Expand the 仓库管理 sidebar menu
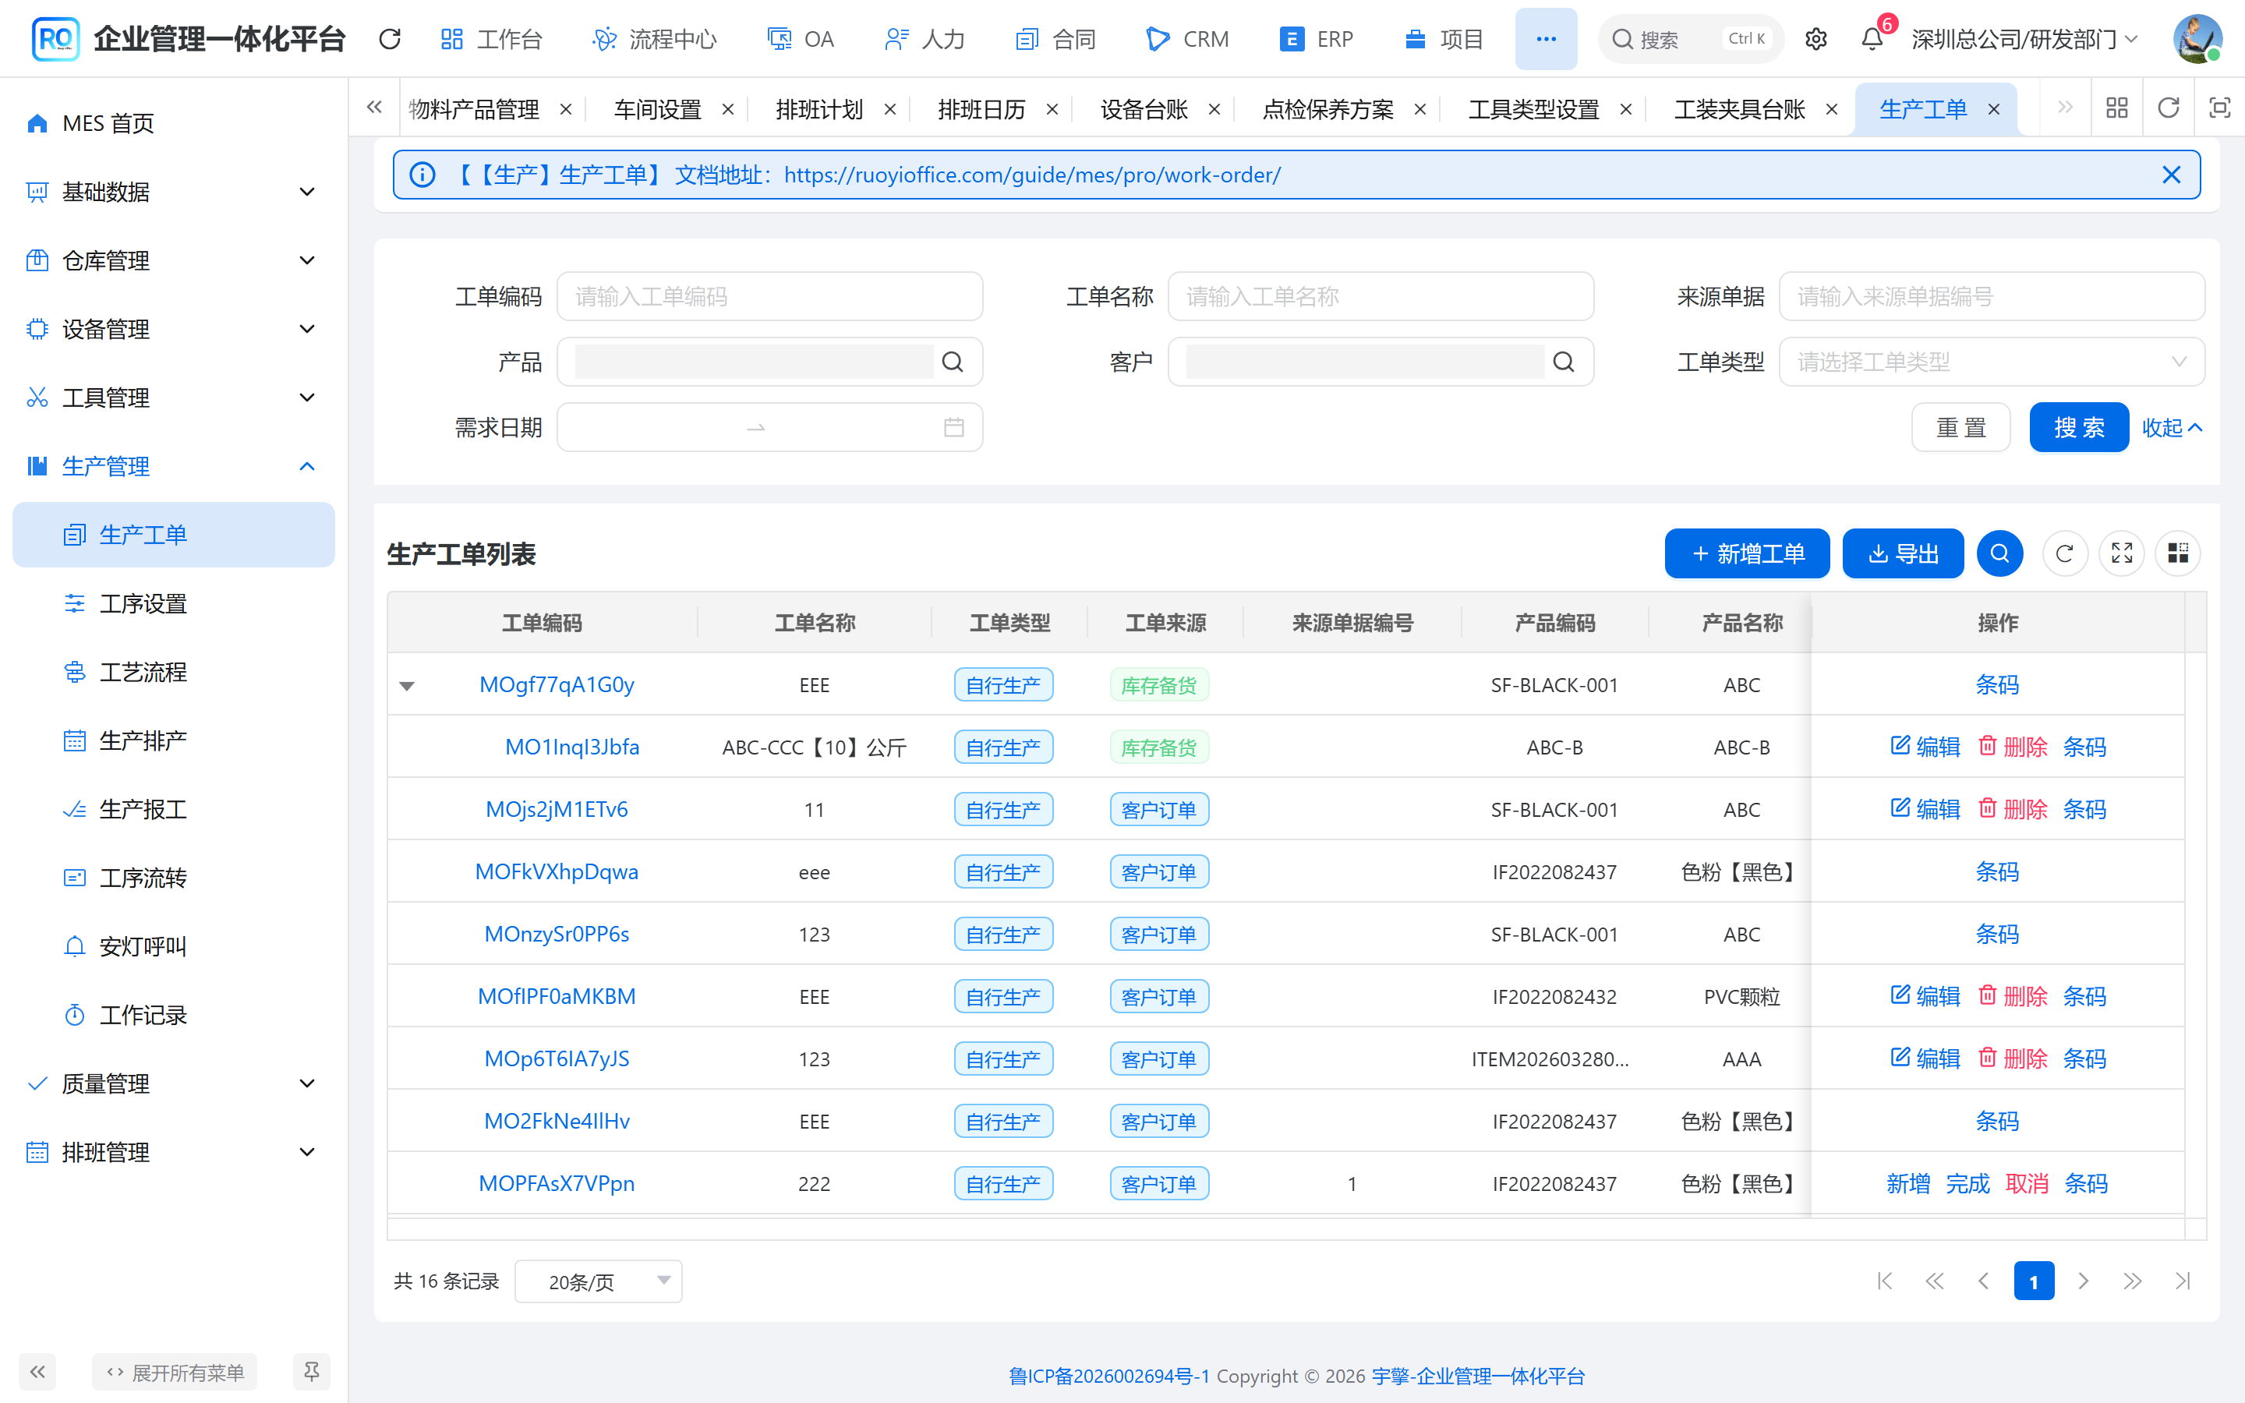Screen dimensions: 2245x1403 [x=172, y=261]
